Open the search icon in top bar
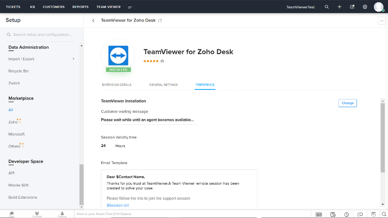Image resolution: width=388 pixels, height=218 pixels. pyautogui.click(x=327, y=7)
